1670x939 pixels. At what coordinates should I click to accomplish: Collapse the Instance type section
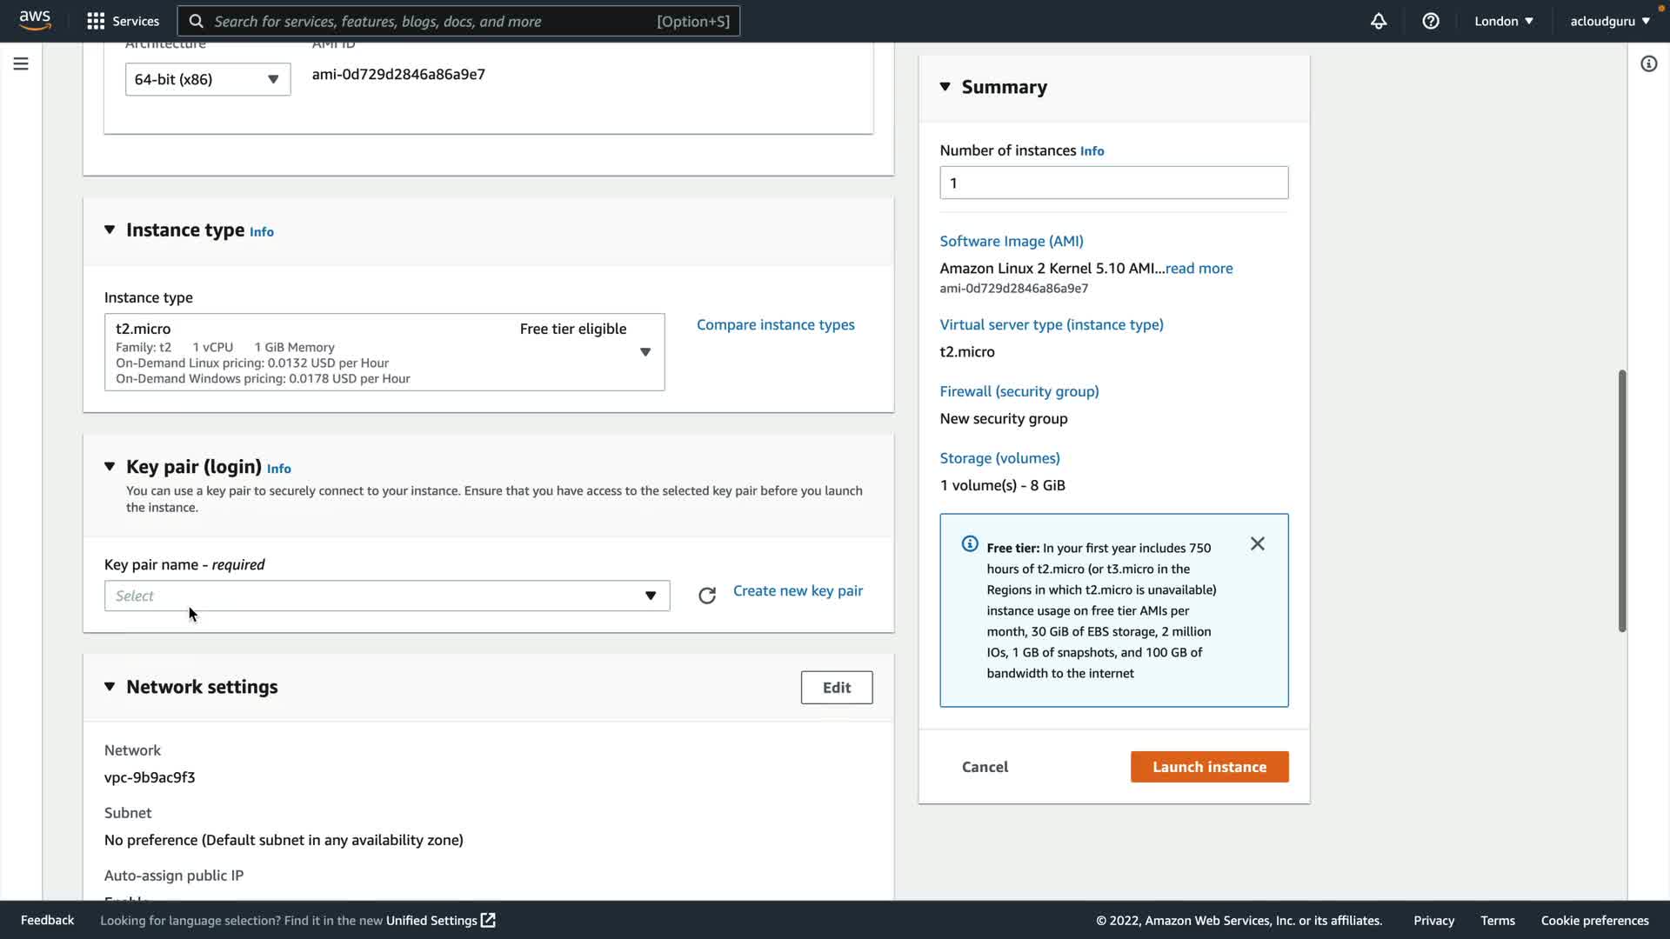click(x=110, y=230)
